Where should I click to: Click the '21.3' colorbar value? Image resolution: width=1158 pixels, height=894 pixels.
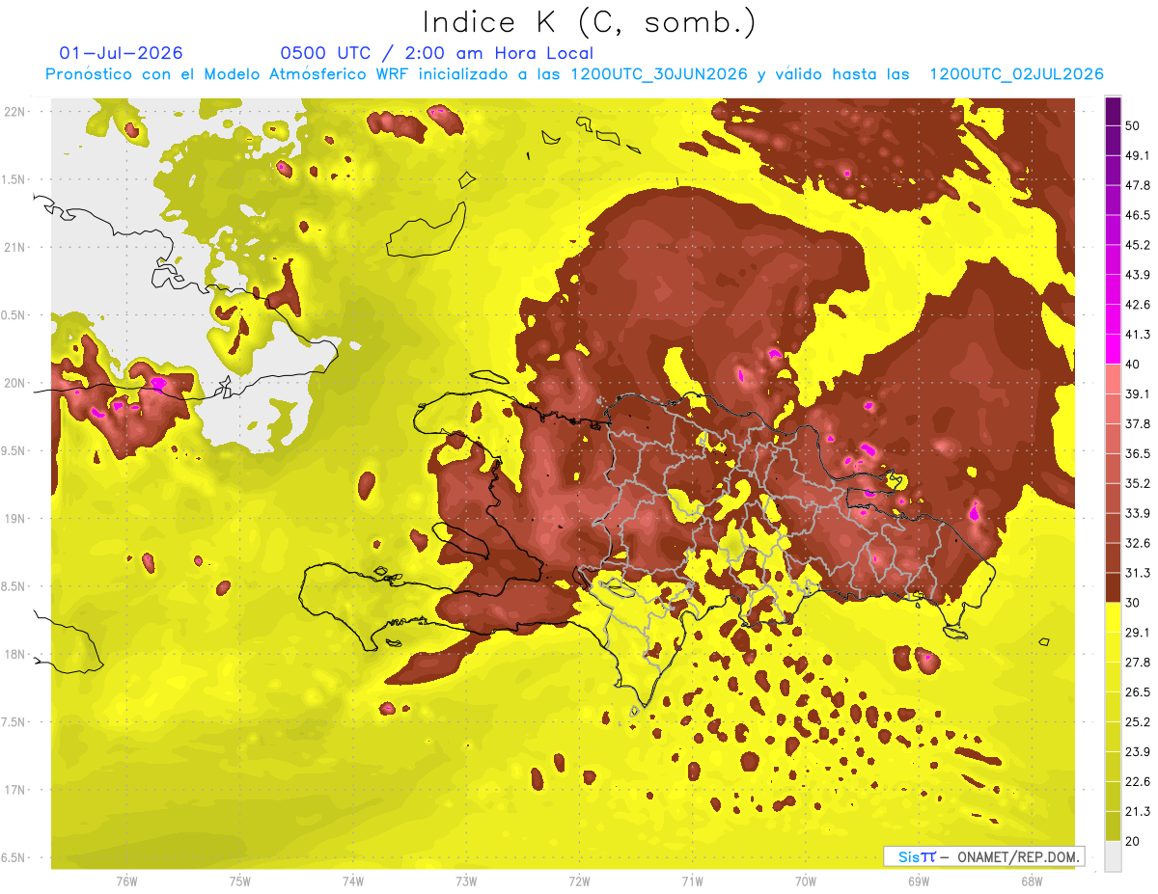coord(1137,811)
